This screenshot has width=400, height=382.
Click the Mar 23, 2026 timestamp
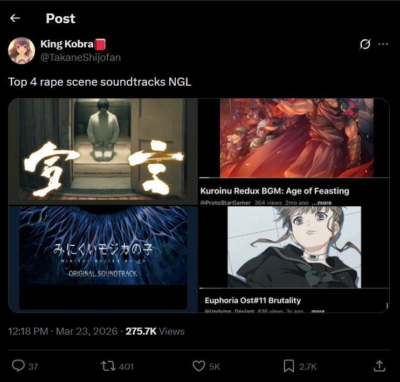[x=86, y=331]
